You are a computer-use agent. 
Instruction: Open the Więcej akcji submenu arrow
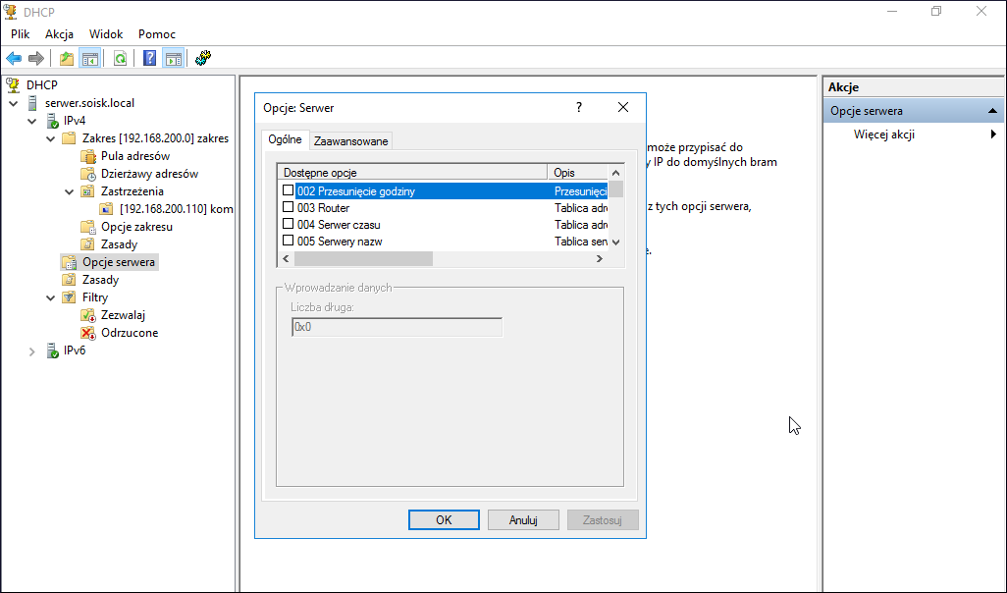(x=993, y=135)
